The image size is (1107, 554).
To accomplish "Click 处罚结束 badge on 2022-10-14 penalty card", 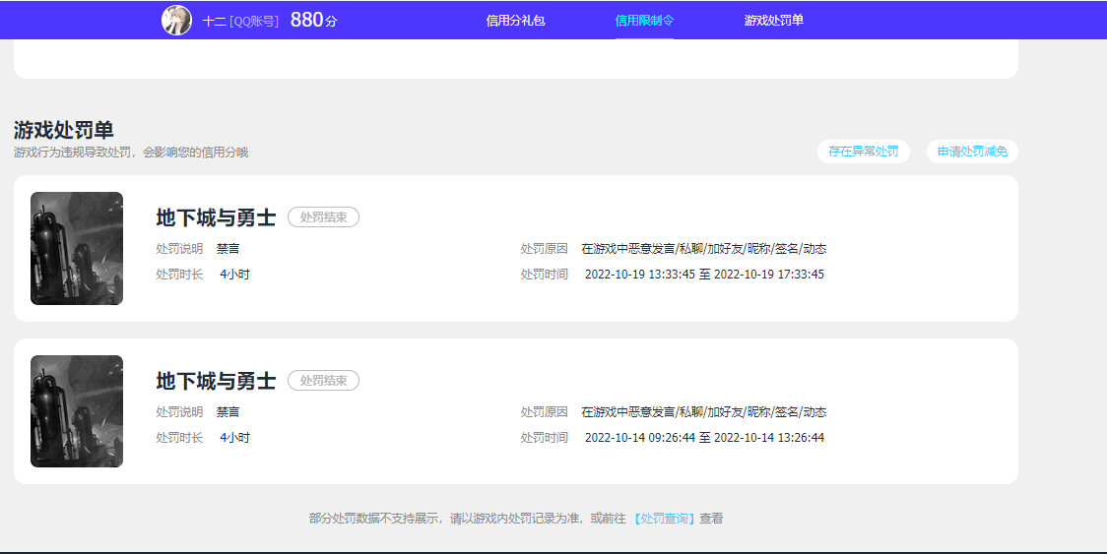I will (323, 381).
